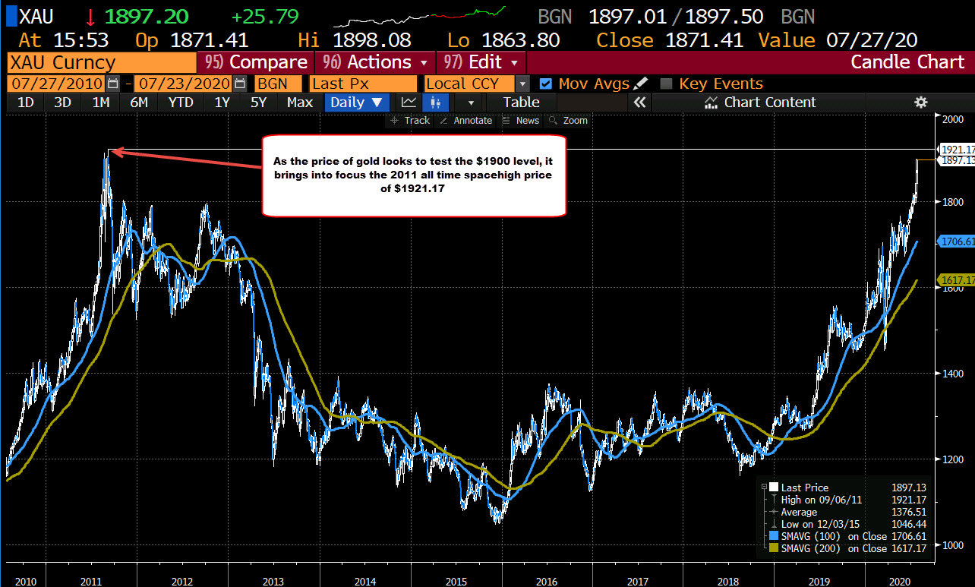Collapse panel with double chevron icon

point(639,103)
